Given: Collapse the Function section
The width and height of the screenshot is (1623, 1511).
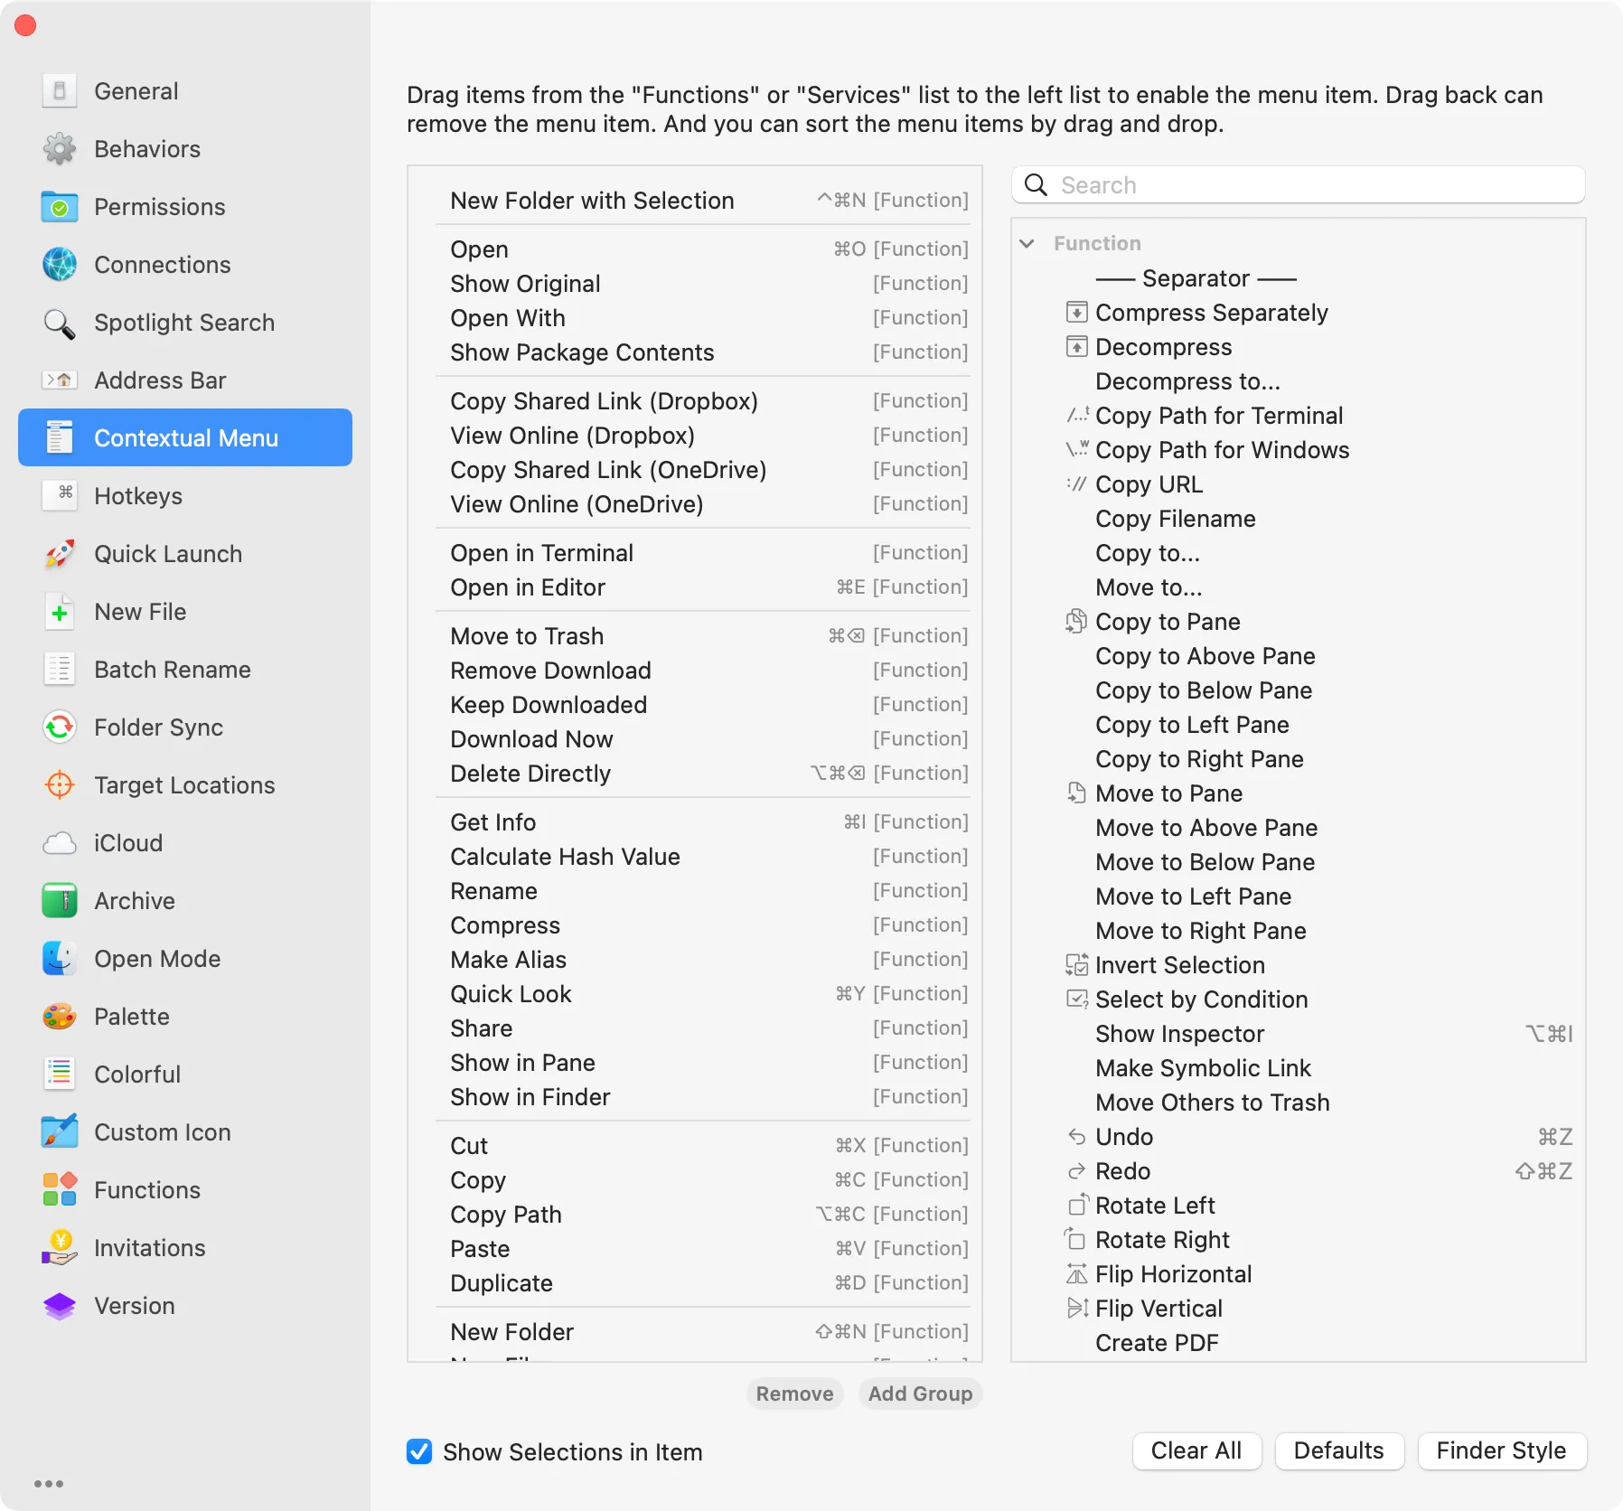Looking at the screenshot, I should pos(1027,243).
